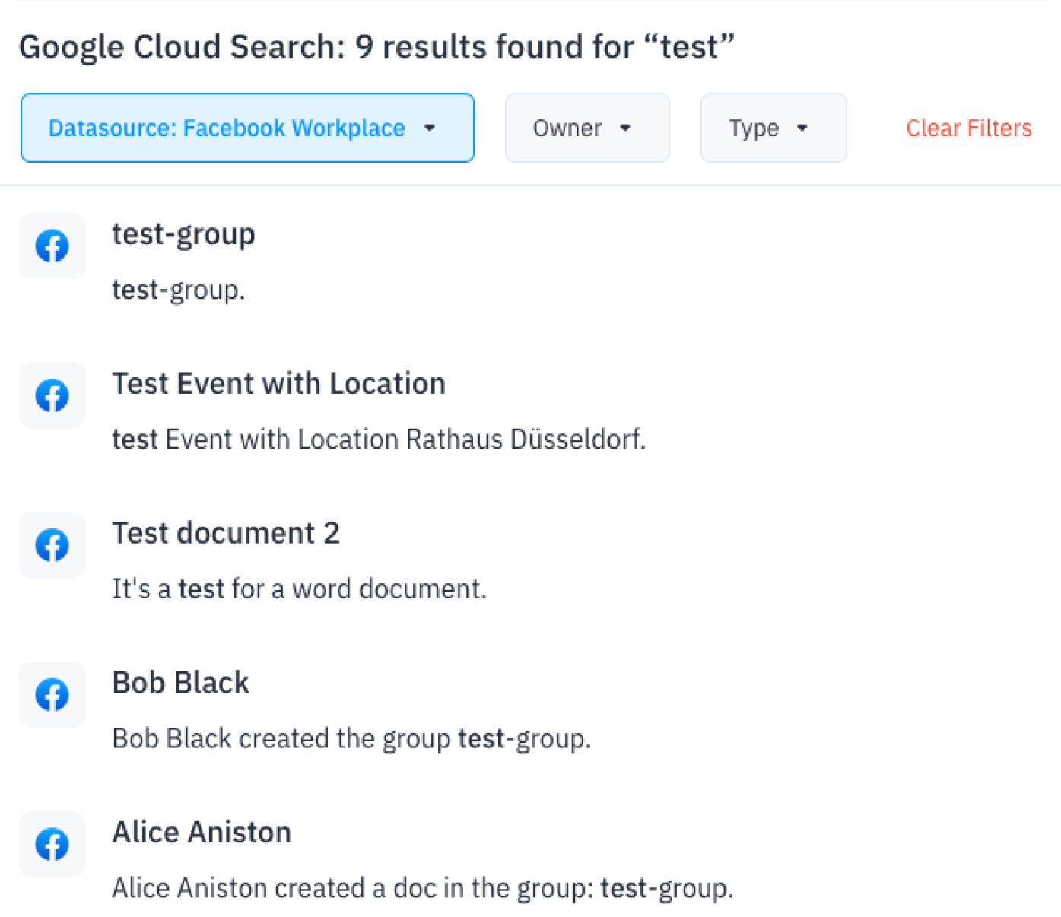Click the Clear Filters link
The height and width of the screenshot is (917, 1061).
point(969,128)
